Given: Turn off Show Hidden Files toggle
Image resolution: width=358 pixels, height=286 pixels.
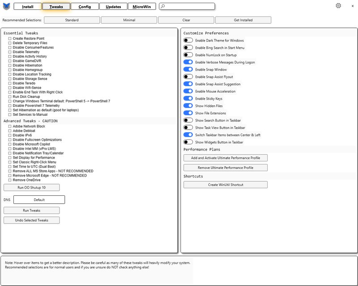Looking at the screenshot, I should pyautogui.click(x=188, y=106).
